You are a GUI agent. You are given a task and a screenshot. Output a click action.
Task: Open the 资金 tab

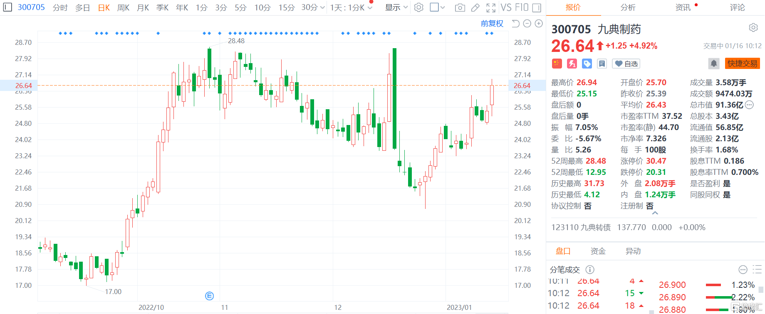[598, 251]
